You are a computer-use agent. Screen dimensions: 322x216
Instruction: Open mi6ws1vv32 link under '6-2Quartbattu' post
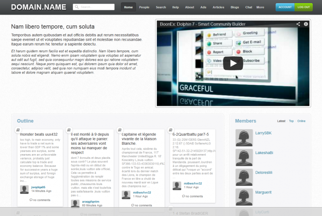(193, 183)
